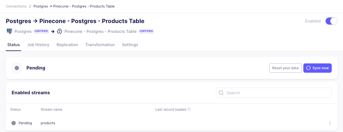Go to the Transformation tab
The image size is (343, 132).
[100, 45]
